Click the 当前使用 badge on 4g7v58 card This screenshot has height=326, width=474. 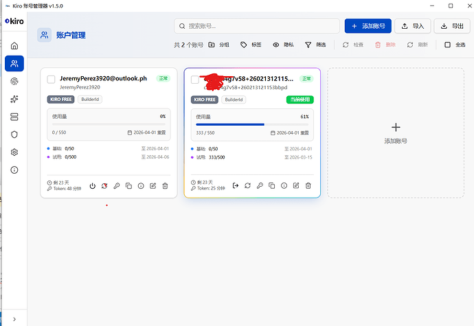(300, 100)
